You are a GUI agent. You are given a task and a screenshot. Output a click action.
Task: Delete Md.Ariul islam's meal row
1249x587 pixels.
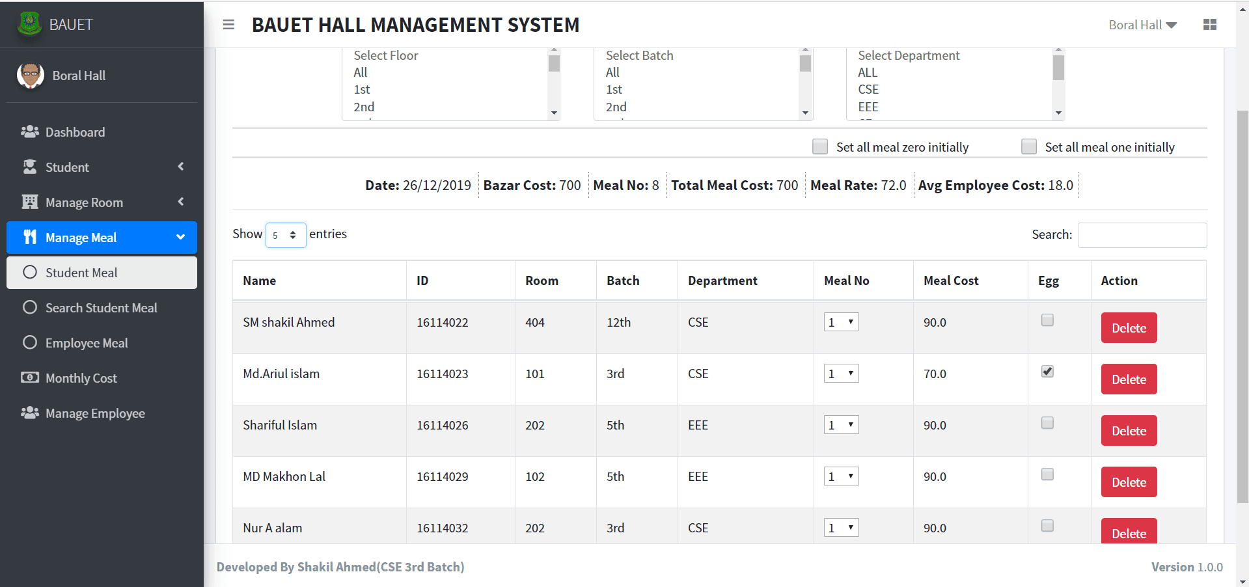(1129, 379)
